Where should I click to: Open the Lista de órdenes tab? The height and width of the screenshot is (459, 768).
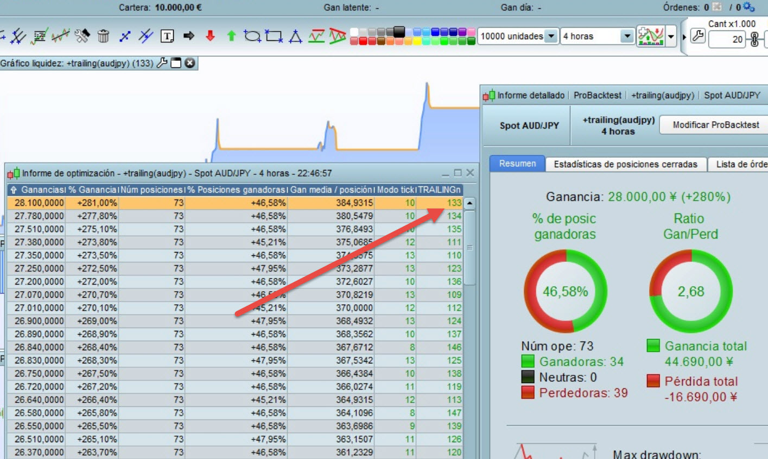click(x=739, y=164)
